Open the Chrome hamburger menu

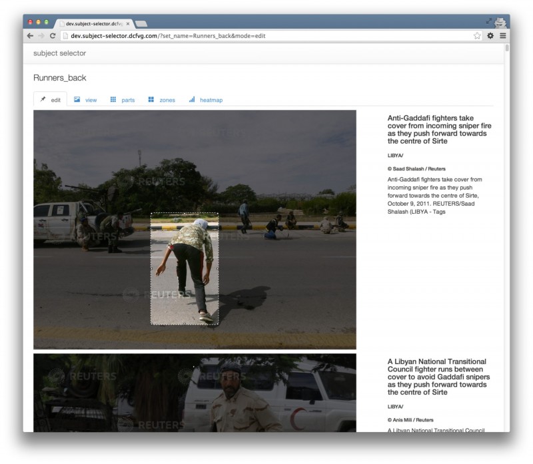tap(502, 35)
